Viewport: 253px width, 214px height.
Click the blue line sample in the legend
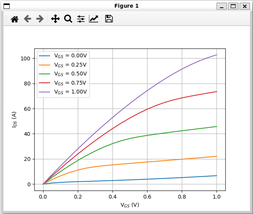click(45, 56)
